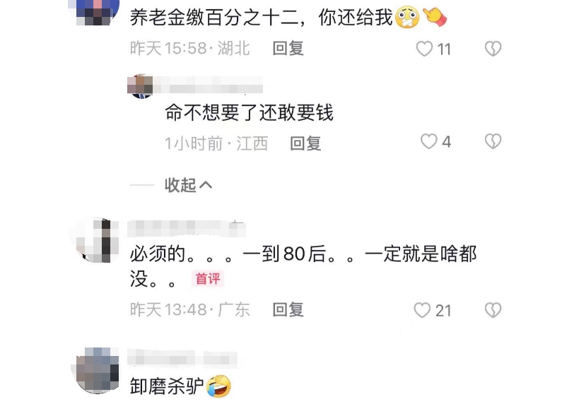Dislike the 命不想要了还敢要钱 reply

(x=493, y=141)
